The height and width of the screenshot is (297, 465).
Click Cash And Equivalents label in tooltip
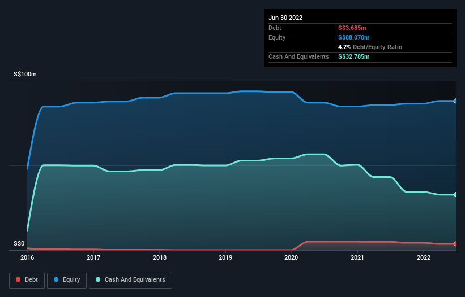click(298, 56)
